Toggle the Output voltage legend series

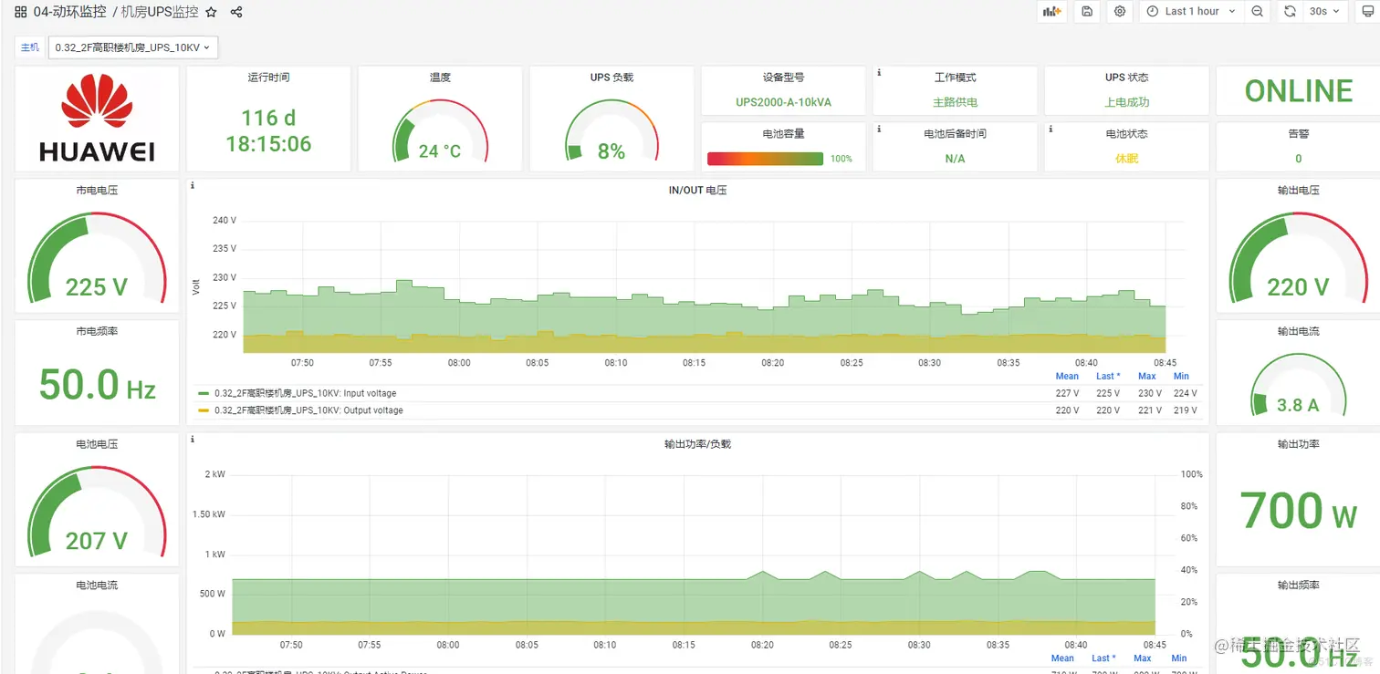pos(308,410)
